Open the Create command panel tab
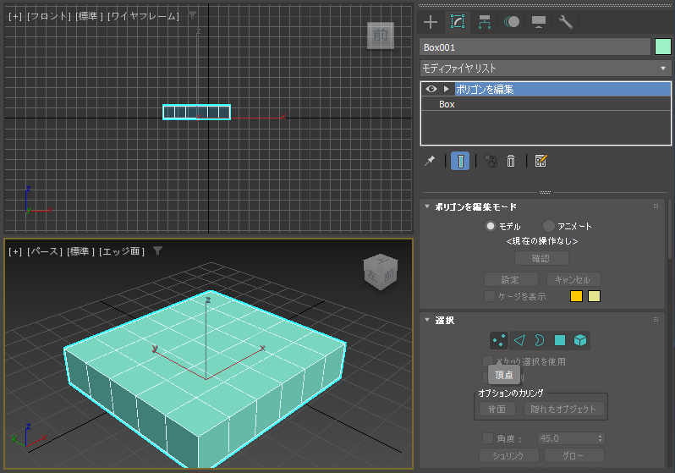Image resolution: width=675 pixels, height=473 pixels. click(430, 22)
